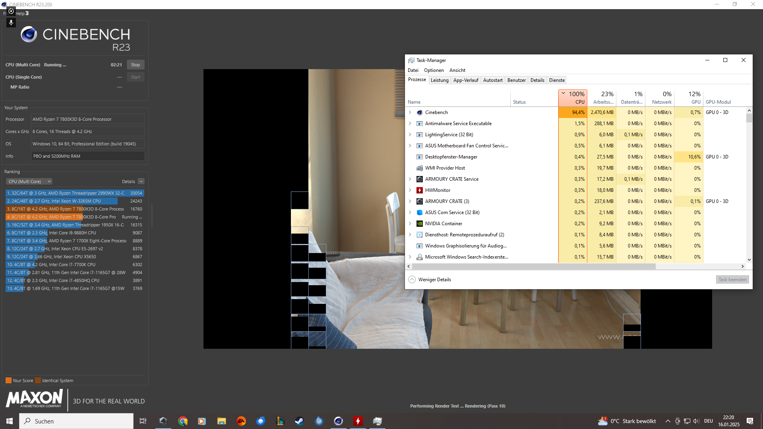763x429 pixels.
Task: Click the HWMonitor red lightning icon in process list
Action: click(x=420, y=190)
